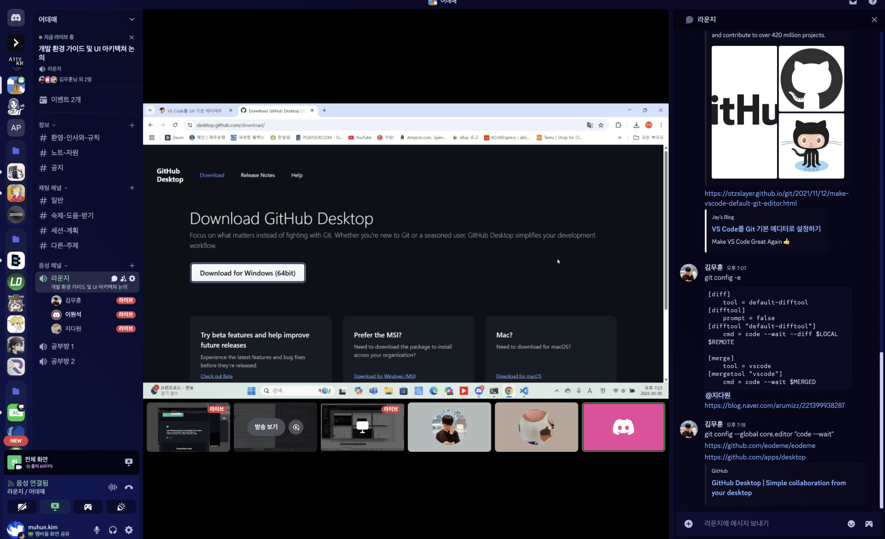Screen dimensions: 885x539
Task: Open user settings gear at bottom
Action: (129, 530)
